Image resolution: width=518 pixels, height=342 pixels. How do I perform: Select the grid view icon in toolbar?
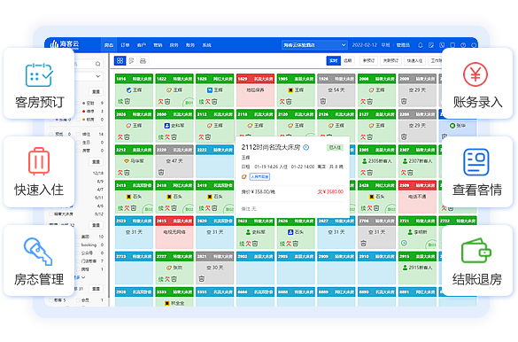(x=120, y=61)
